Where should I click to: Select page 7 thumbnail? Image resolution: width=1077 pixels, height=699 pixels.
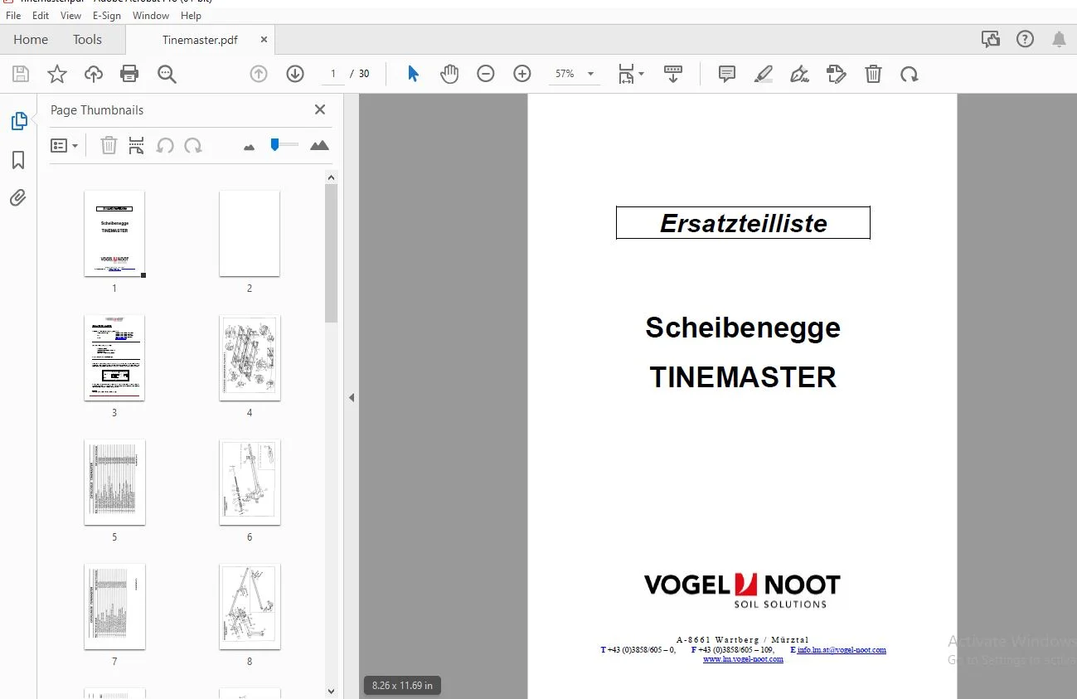[x=114, y=606]
